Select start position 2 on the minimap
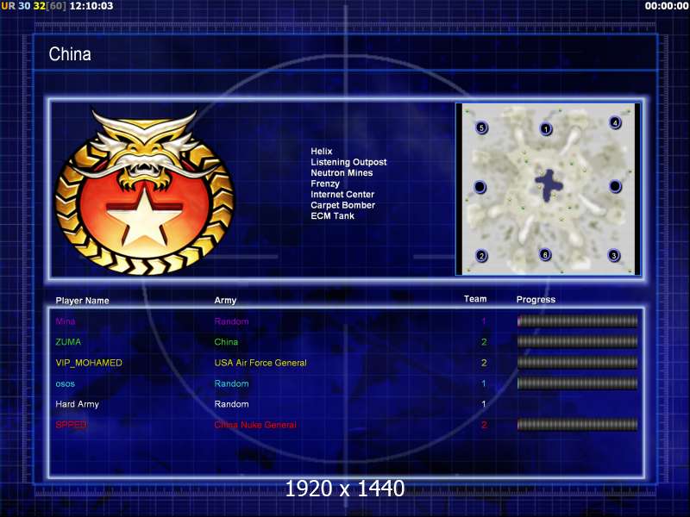690x517 pixels. point(481,256)
